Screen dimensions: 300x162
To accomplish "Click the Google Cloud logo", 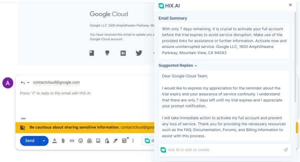I will [x=109, y=14].
